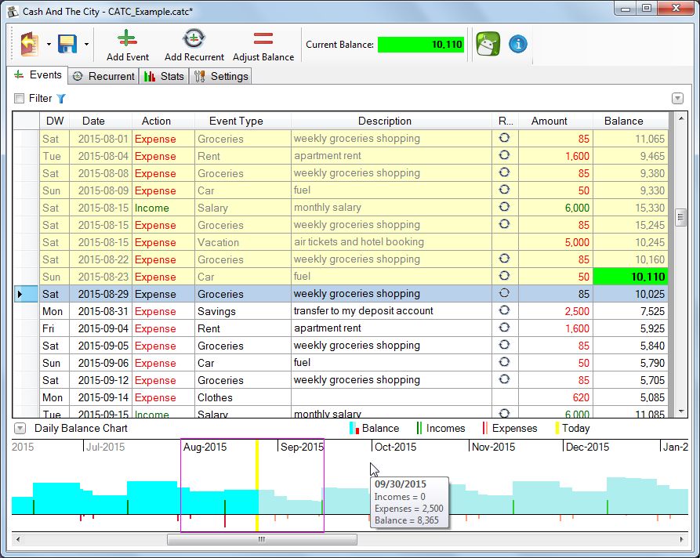
Task: Click the events table vertical scrollbar thumb
Action: coord(681,218)
